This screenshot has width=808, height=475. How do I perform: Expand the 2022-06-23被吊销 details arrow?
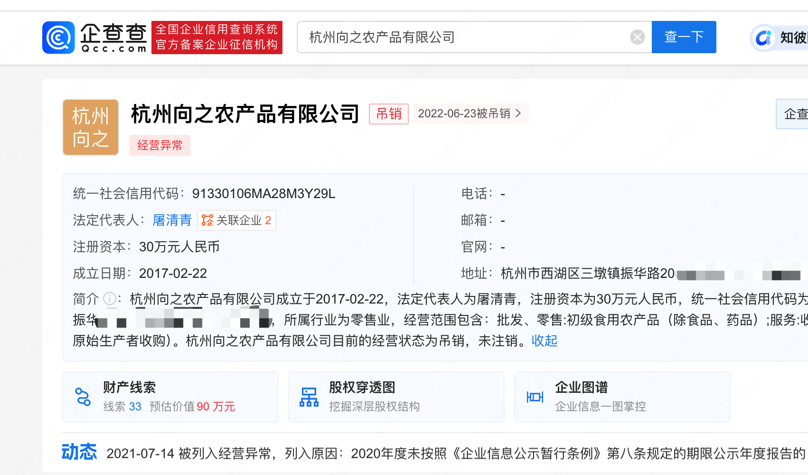click(x=518, y=114)
